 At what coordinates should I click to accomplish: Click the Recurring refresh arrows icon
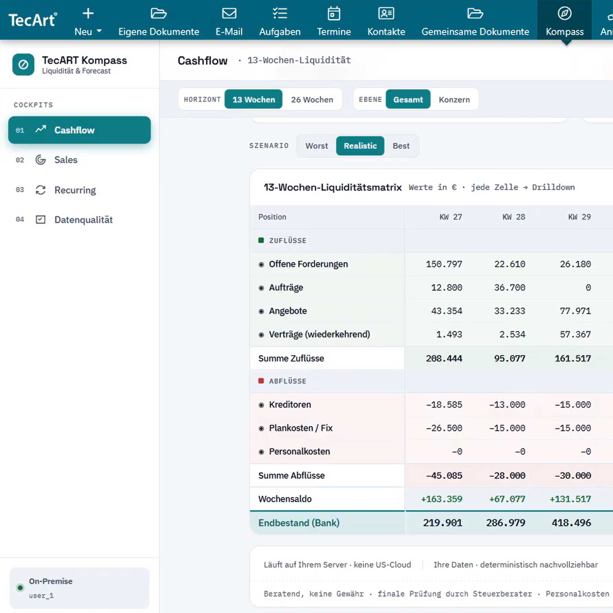pyautogui.click(x=41, y=190)
